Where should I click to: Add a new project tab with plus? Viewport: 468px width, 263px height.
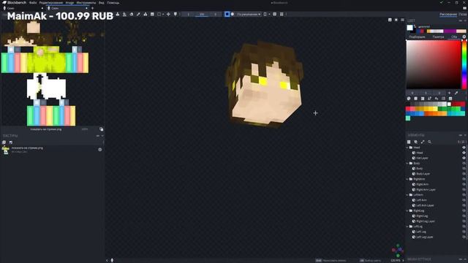pos(93,8)
